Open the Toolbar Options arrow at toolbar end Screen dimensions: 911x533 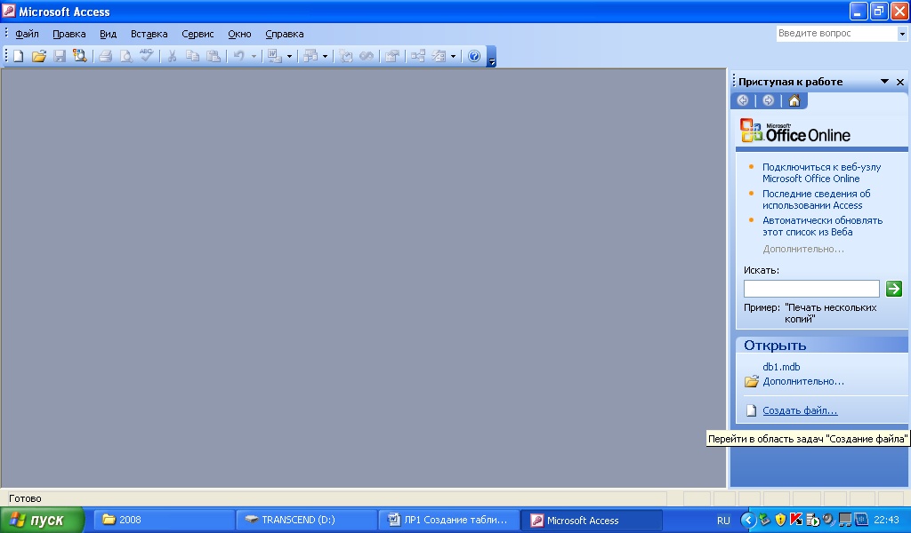[x=491, y=57]
